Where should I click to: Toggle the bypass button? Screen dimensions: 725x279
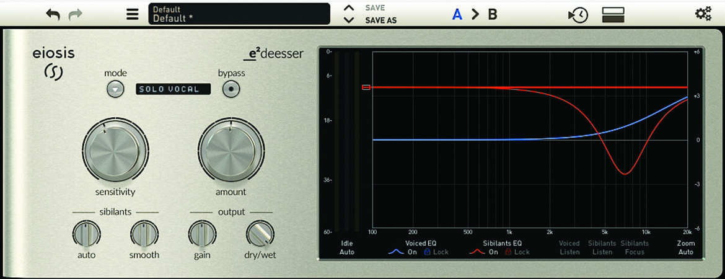click(x=232, y=89)
